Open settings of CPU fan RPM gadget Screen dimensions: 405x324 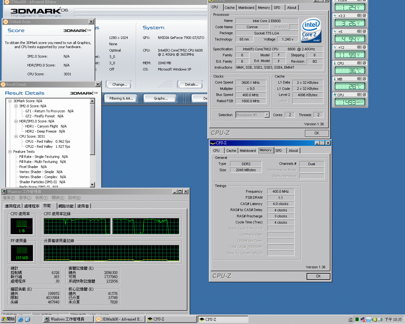(x=359, y=95)
